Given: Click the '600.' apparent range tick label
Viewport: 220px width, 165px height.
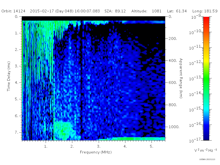Looking at the screenshot, I should [173, 83].
